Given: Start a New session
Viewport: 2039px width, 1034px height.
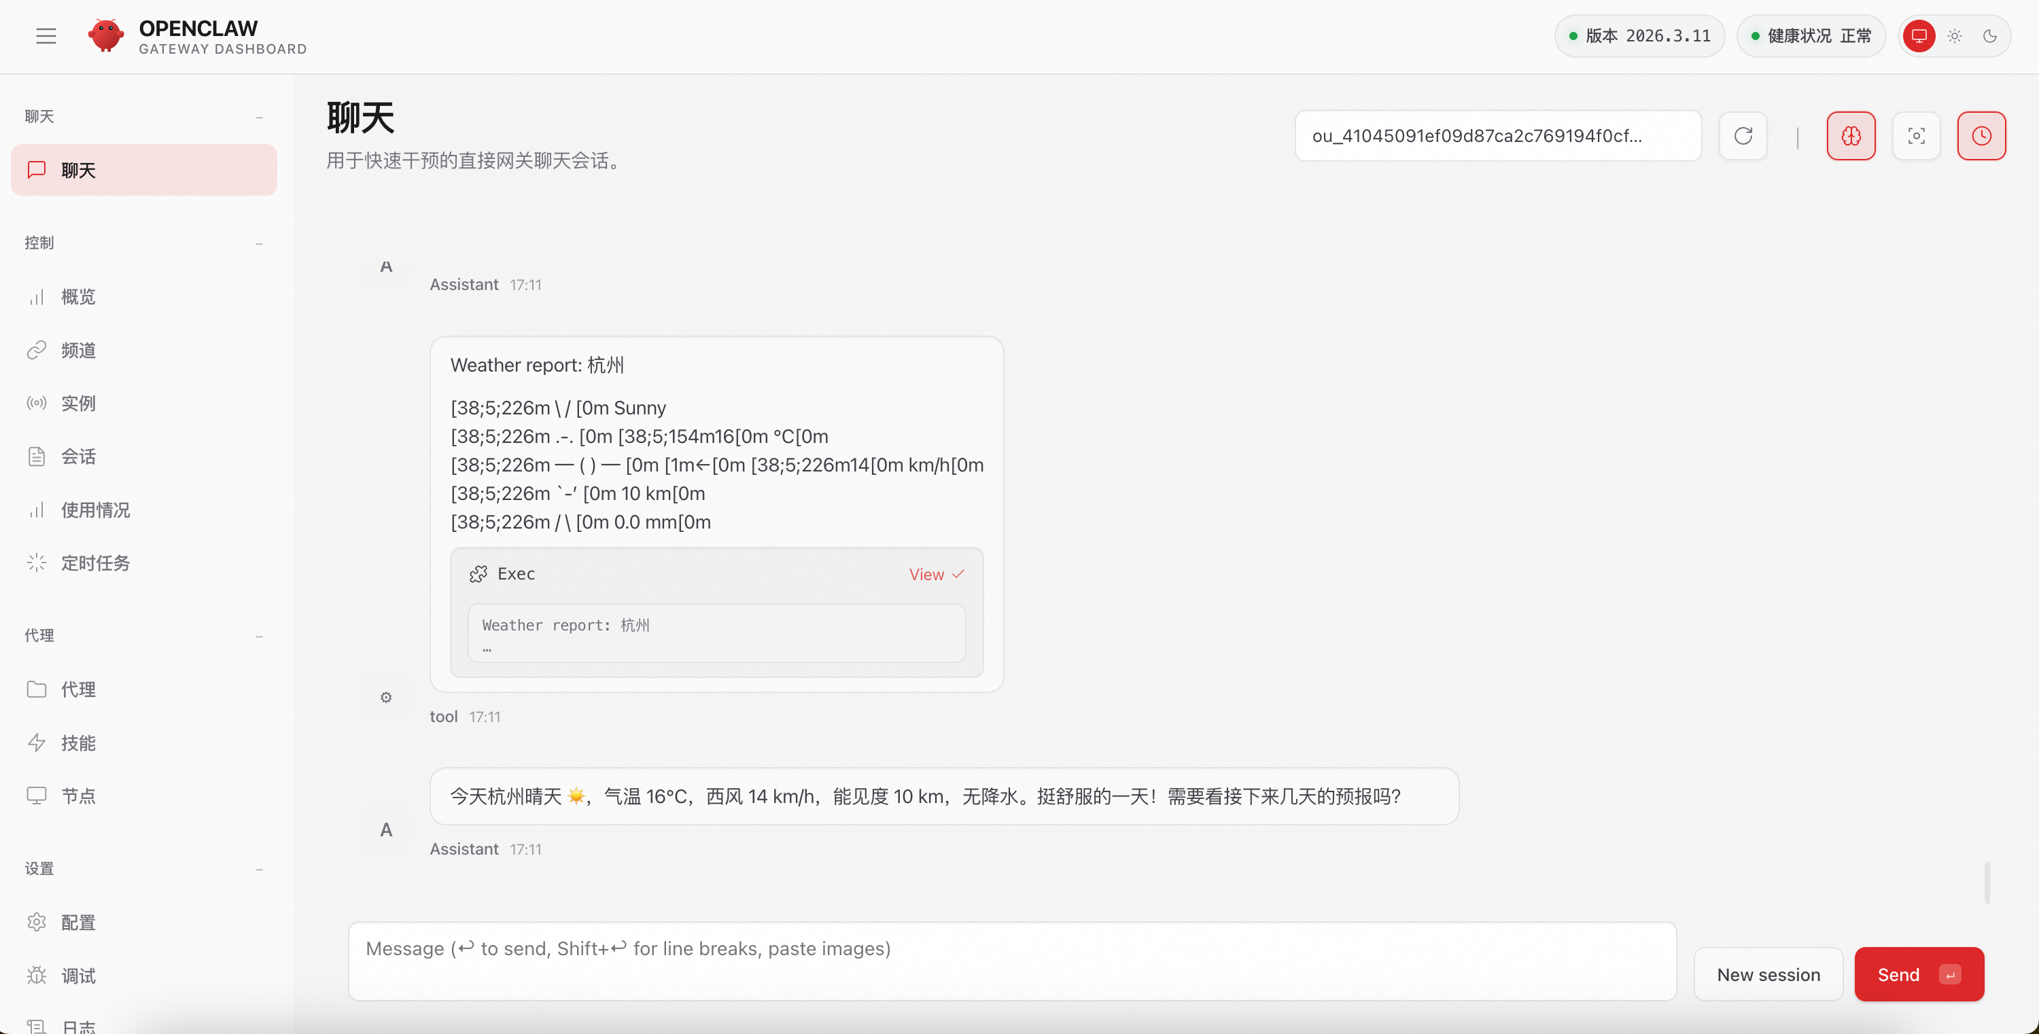Looking at the screenshot, I should pyautogui.click(x=1768, y=975).
